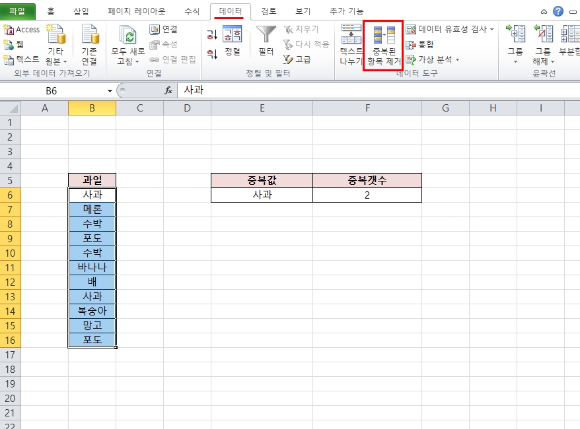Open the Name Box dropdown arrow
The height and width of the screenshot is (429, 580).
[110, 91]
